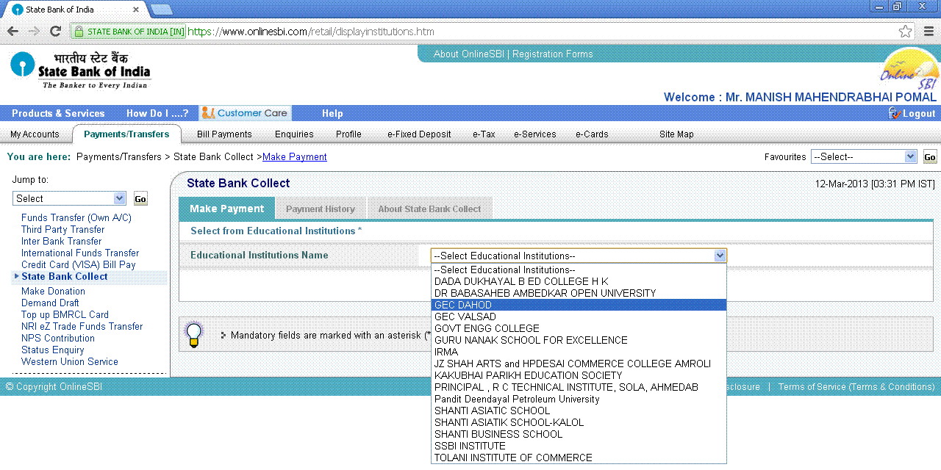The height and width of the screenshot is (470, 941).
Task: Open the Chrome menu icon
Action: [x=929, y=32]
